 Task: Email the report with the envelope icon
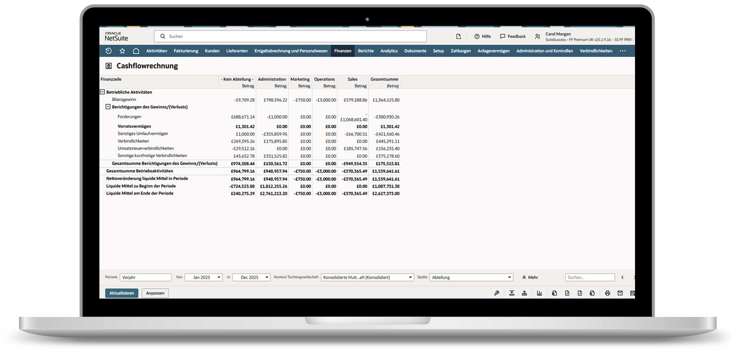point(620,293)
